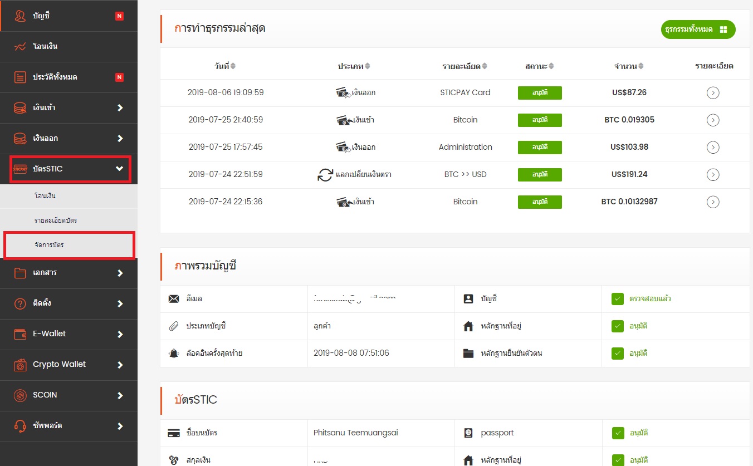Open details arrow for BTC 0.10132987 transaction
753x466 pixels.
(x=713, y=202)
